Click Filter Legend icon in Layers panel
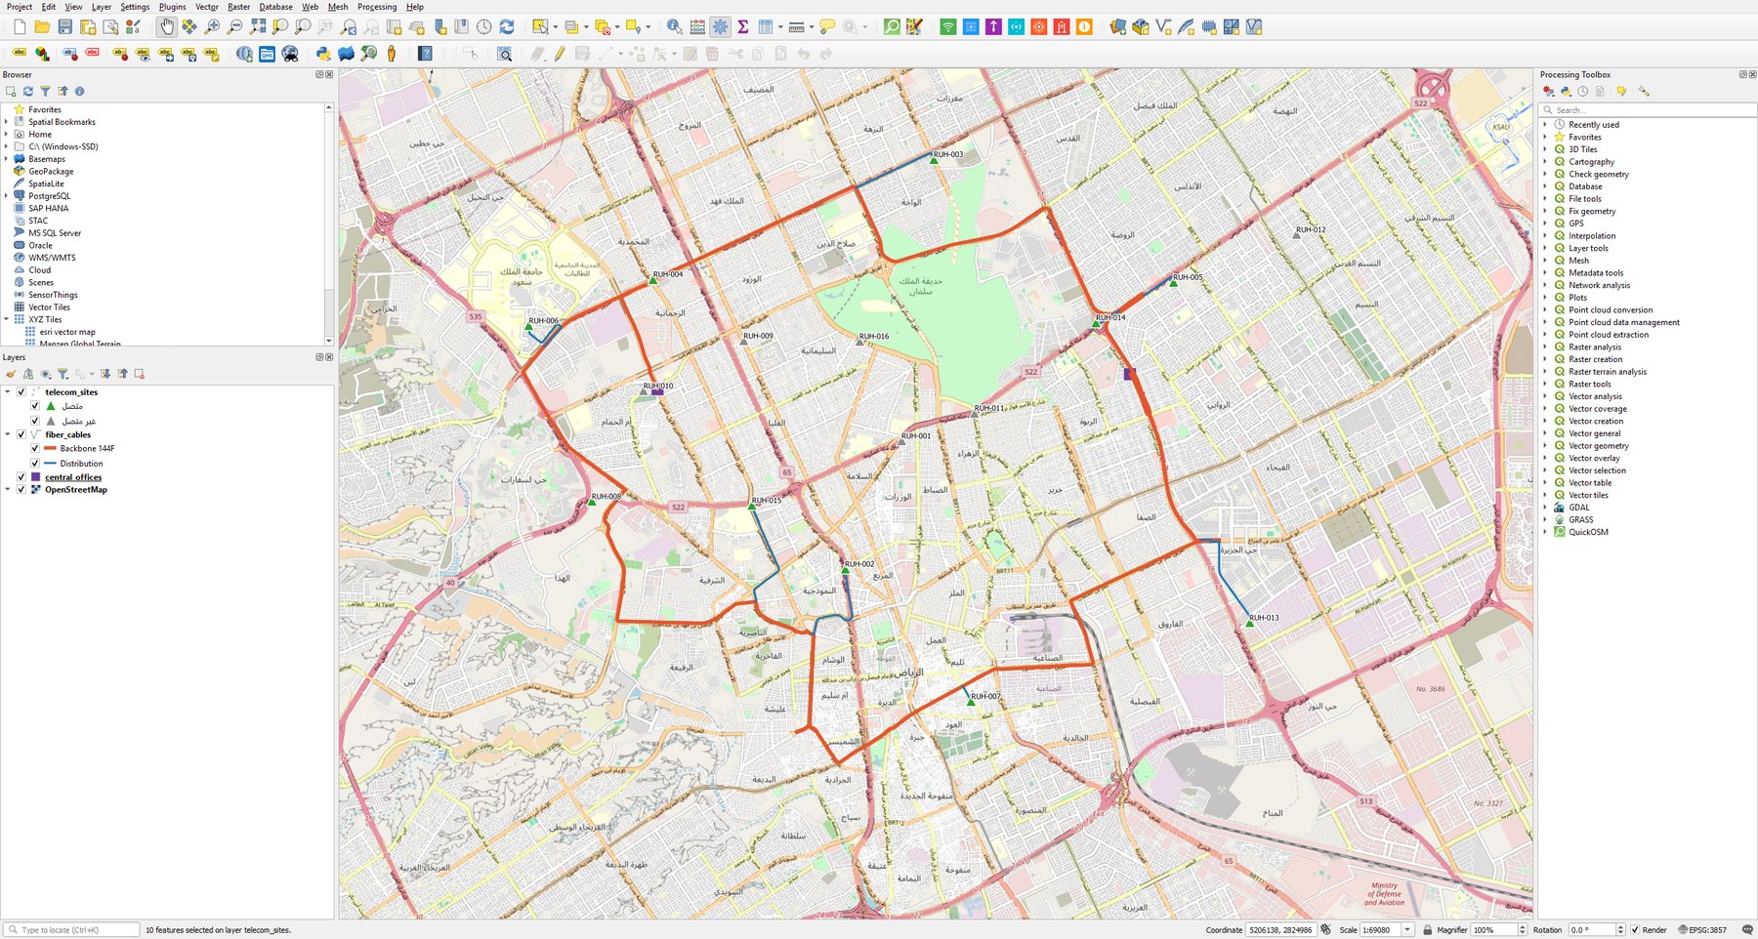1758x939 pixels. (63, 374)
